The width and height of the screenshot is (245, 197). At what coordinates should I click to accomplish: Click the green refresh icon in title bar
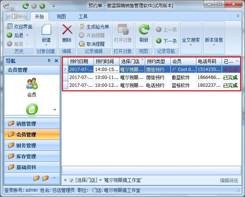tap(25, 6)
